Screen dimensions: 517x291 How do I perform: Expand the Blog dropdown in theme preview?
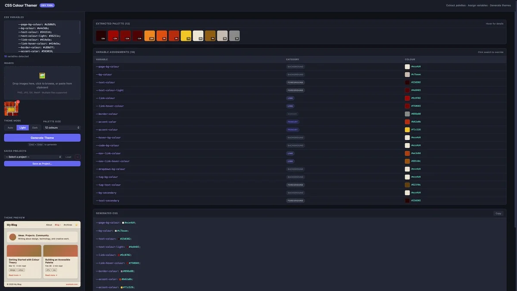(58, 225)
